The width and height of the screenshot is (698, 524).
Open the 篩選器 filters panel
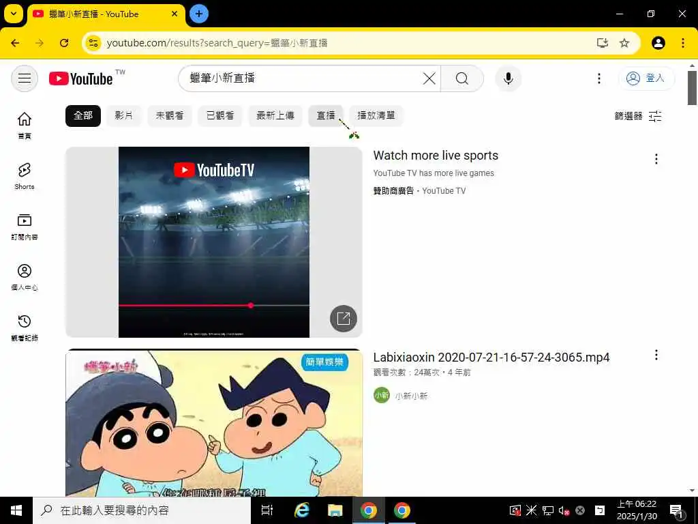coord(638,116)
